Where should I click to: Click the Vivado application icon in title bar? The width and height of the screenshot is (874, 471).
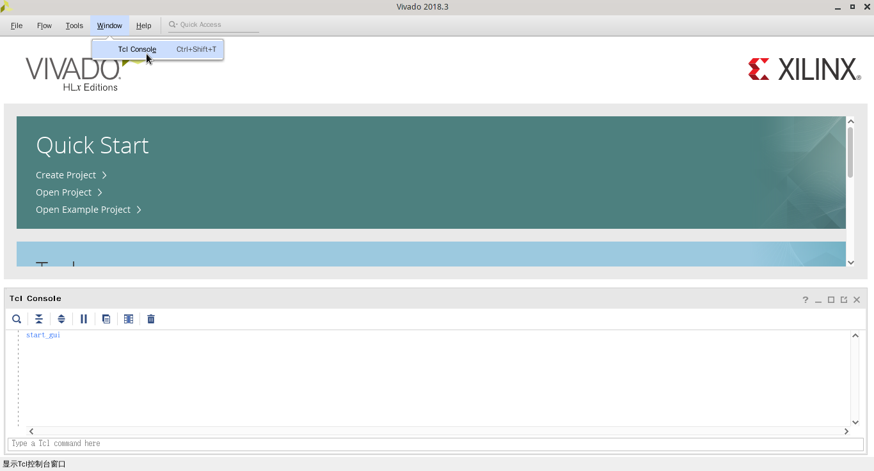point(6,6)
